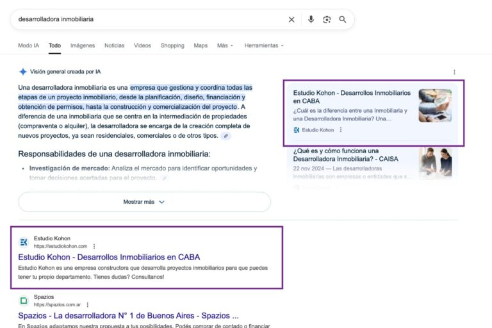The image size is (492, 328).
Task: Click the CAISA card thumbnail image
Action: click(435, 163)
